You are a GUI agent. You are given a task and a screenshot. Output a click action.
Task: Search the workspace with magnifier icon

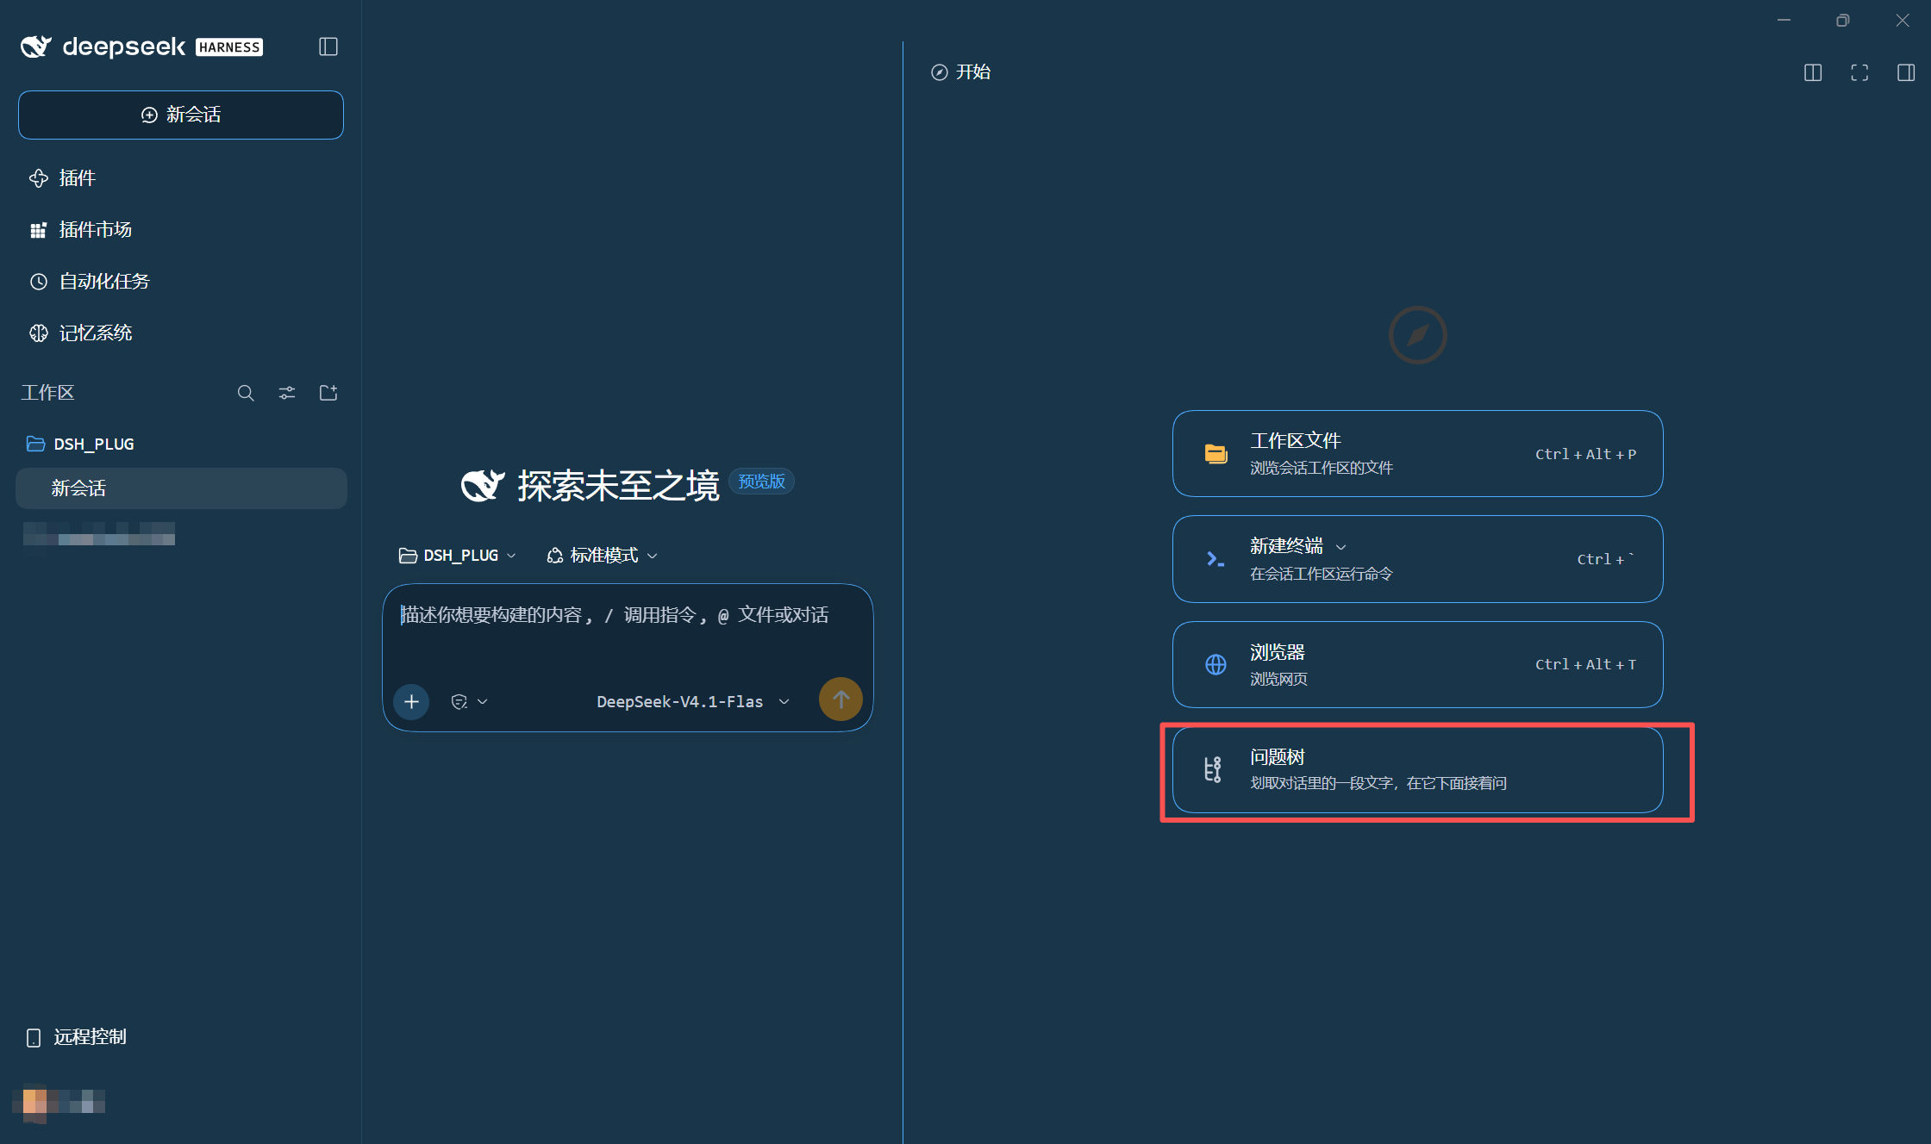pos(246,393)
